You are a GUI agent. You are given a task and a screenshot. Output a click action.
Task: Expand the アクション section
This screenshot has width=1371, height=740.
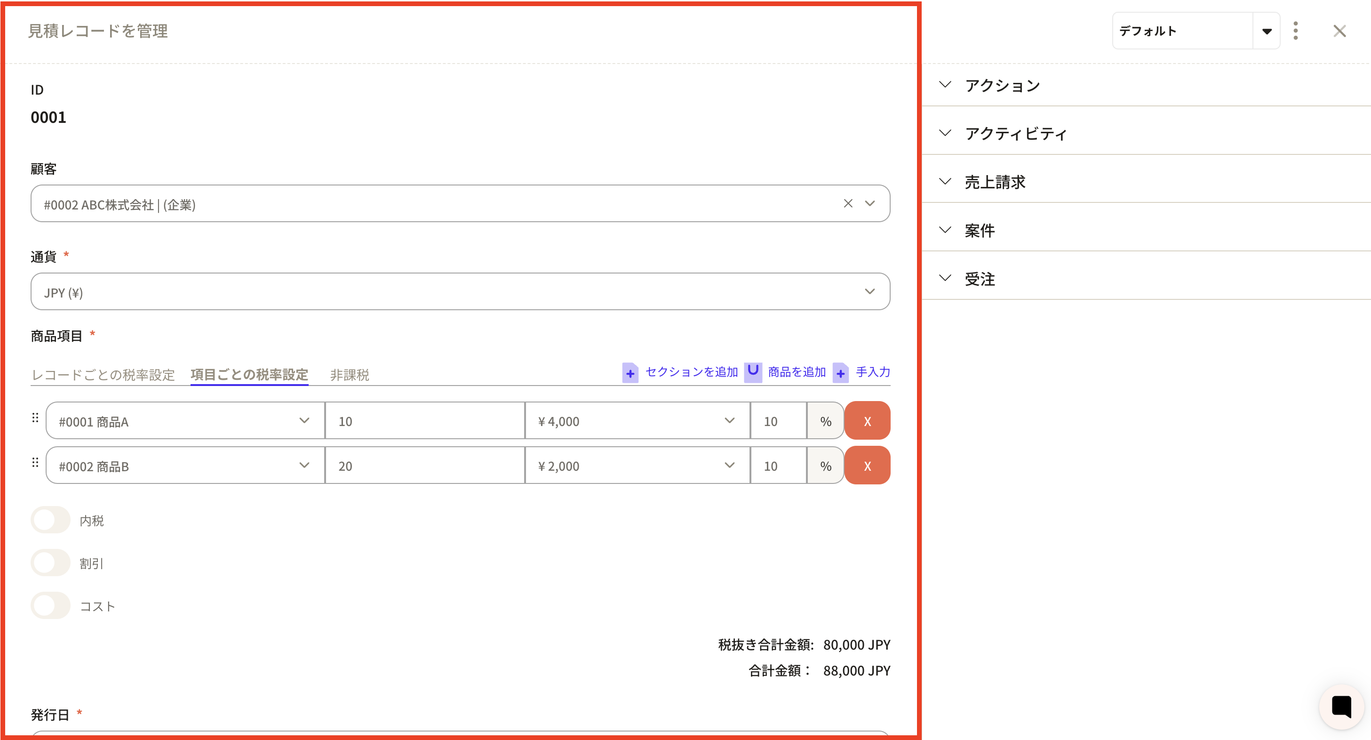[x=1002, y=85]
